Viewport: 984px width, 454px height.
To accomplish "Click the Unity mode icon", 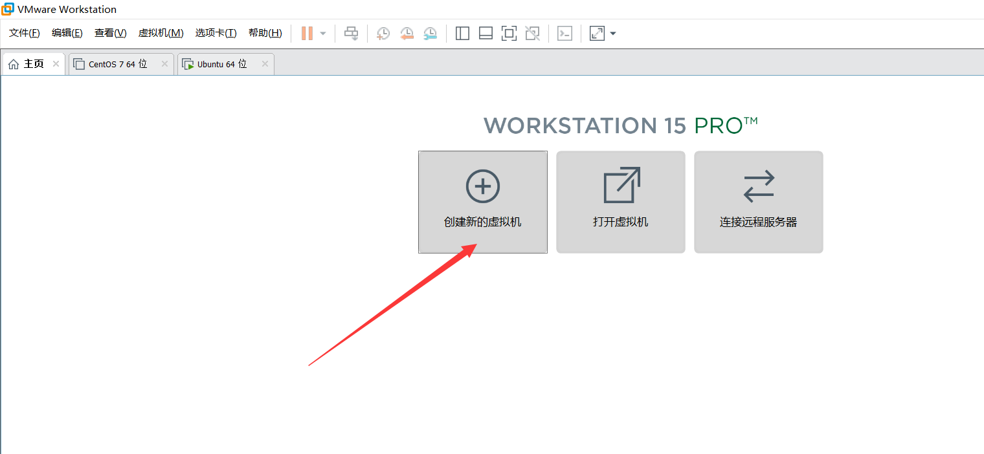I will click(532, 33).
